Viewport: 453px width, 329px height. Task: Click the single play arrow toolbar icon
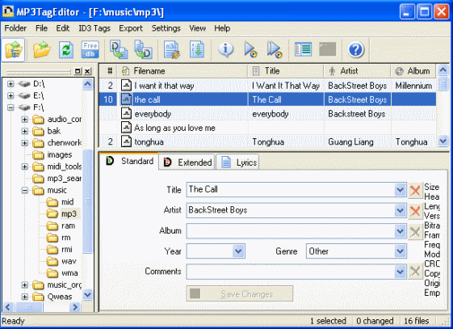(x=250, y=50)
